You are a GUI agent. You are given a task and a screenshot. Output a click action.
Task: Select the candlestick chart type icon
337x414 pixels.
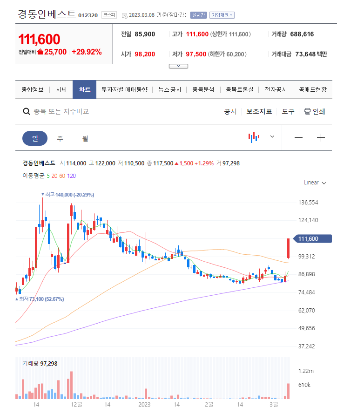coord(254,137)
